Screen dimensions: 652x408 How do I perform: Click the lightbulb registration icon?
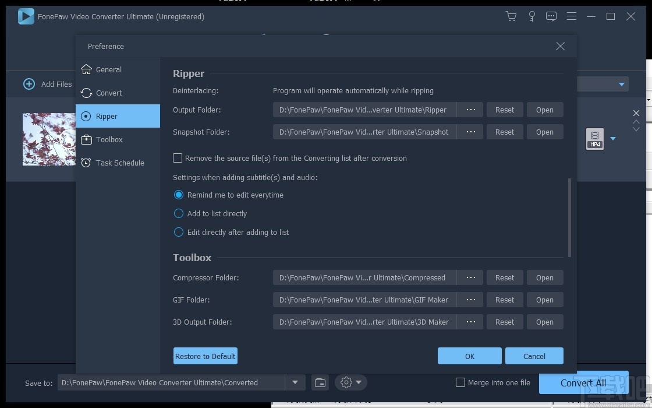point(531,16)
